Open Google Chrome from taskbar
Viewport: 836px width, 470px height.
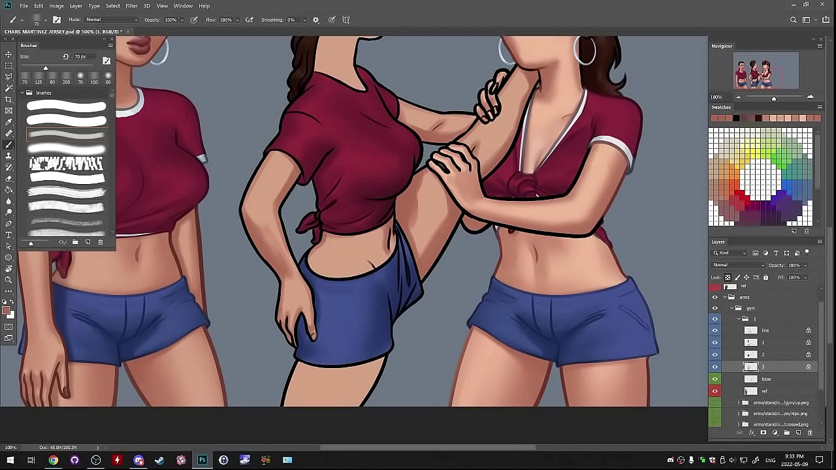(53, 460)
